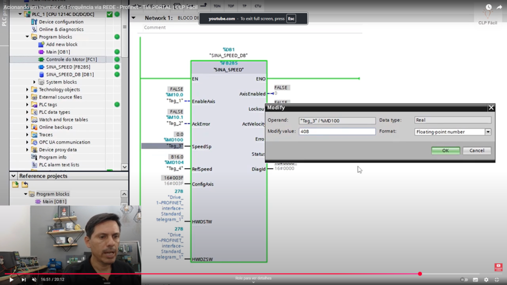
Task: Expand the PLC tags node arrow
Action: 27,105
